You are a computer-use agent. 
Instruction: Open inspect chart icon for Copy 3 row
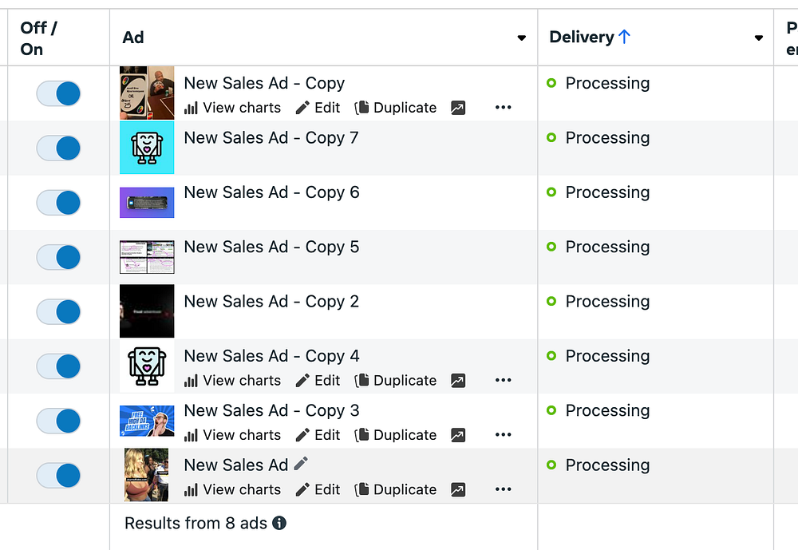458,435
